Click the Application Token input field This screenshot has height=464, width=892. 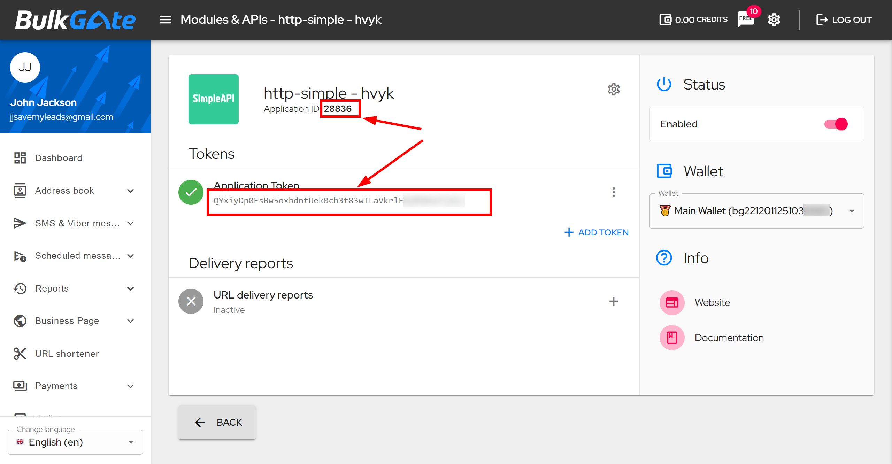348,200
